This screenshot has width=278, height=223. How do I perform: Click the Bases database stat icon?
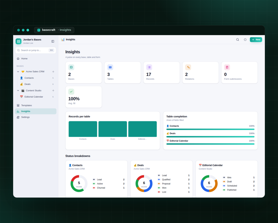click(x=71, y=67)
